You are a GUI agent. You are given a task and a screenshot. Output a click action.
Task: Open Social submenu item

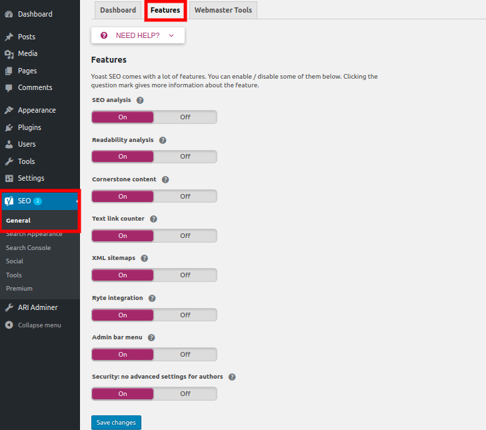[15, 261]
